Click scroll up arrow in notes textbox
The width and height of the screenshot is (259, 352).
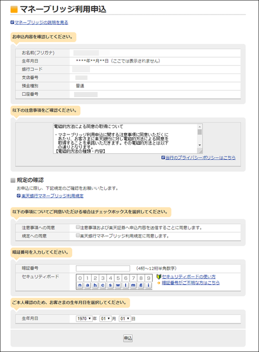tap(200, 127)
